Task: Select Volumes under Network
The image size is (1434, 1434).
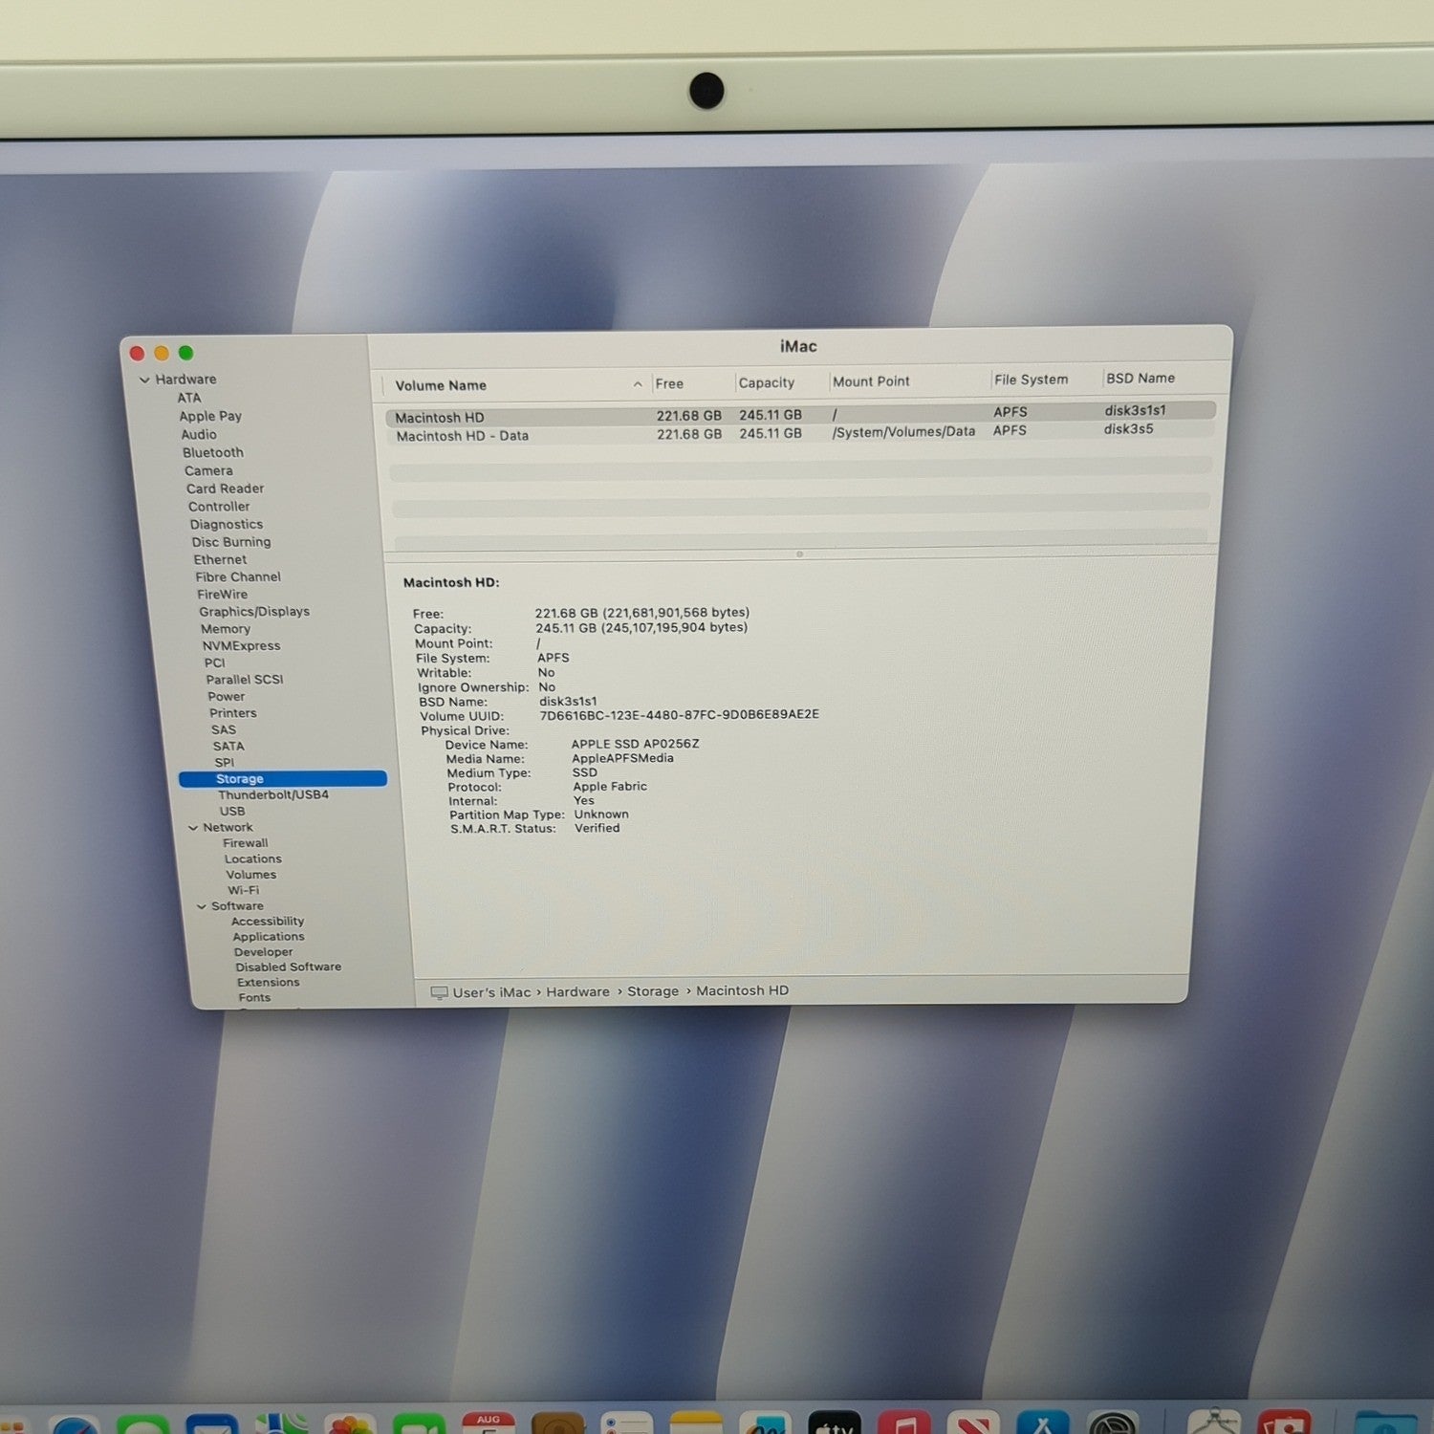Action: 251,875
